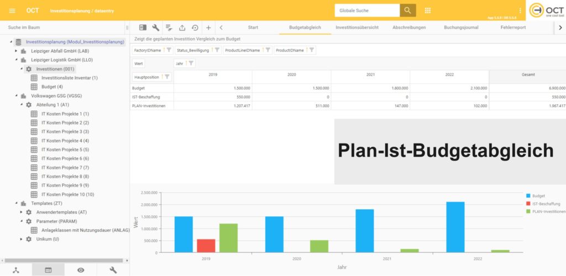Add a new tab with plus icon
566x276 pixels.
tap(208, 28)
